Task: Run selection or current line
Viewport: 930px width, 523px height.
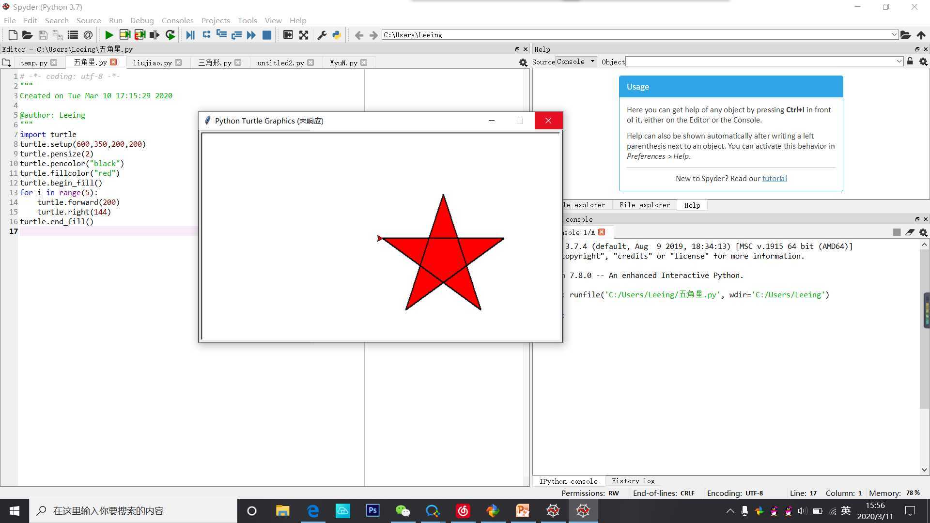Action: point(155,35)
